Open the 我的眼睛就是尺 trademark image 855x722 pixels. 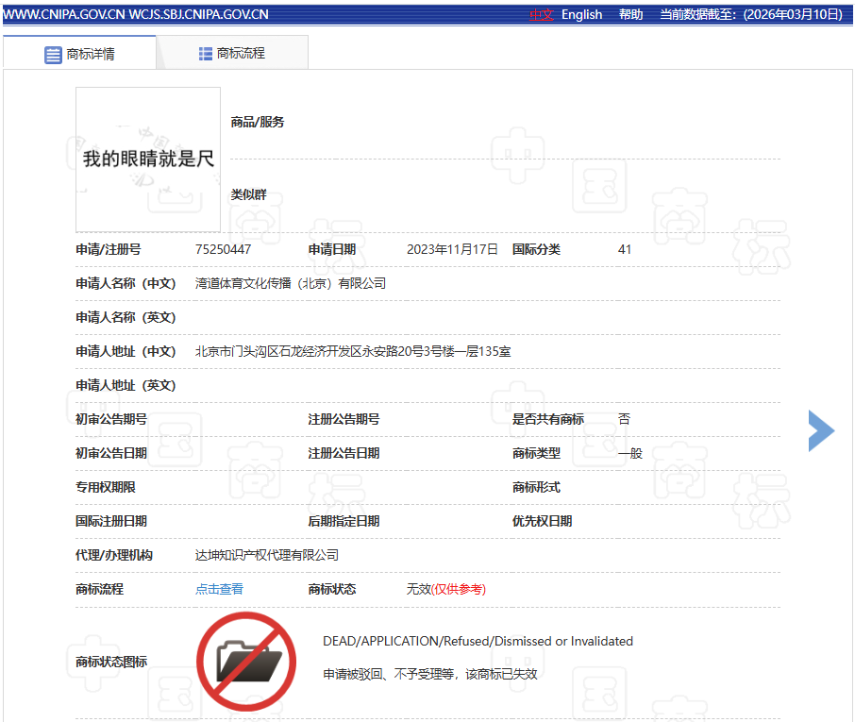[148, 160]
